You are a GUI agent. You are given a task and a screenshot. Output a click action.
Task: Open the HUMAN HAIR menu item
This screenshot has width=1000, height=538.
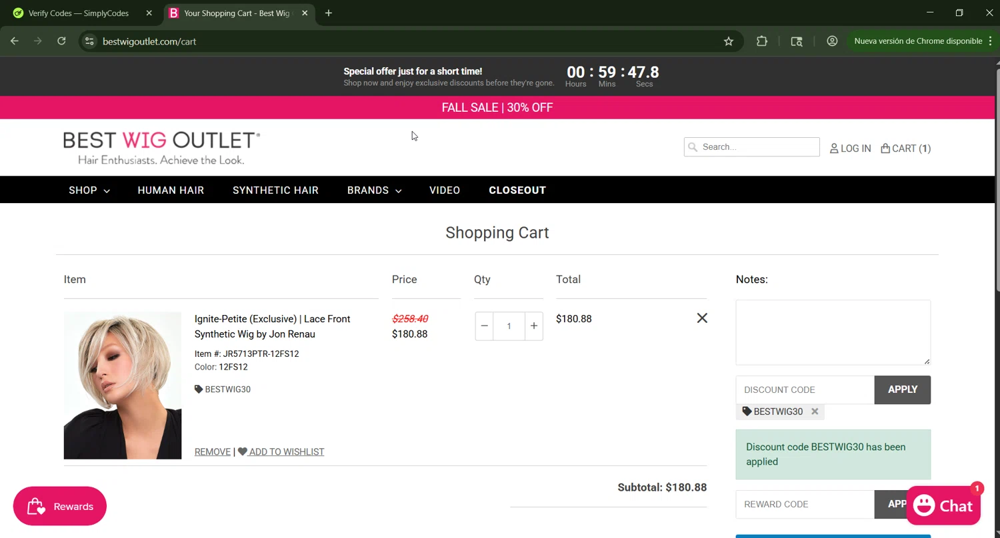171,190
